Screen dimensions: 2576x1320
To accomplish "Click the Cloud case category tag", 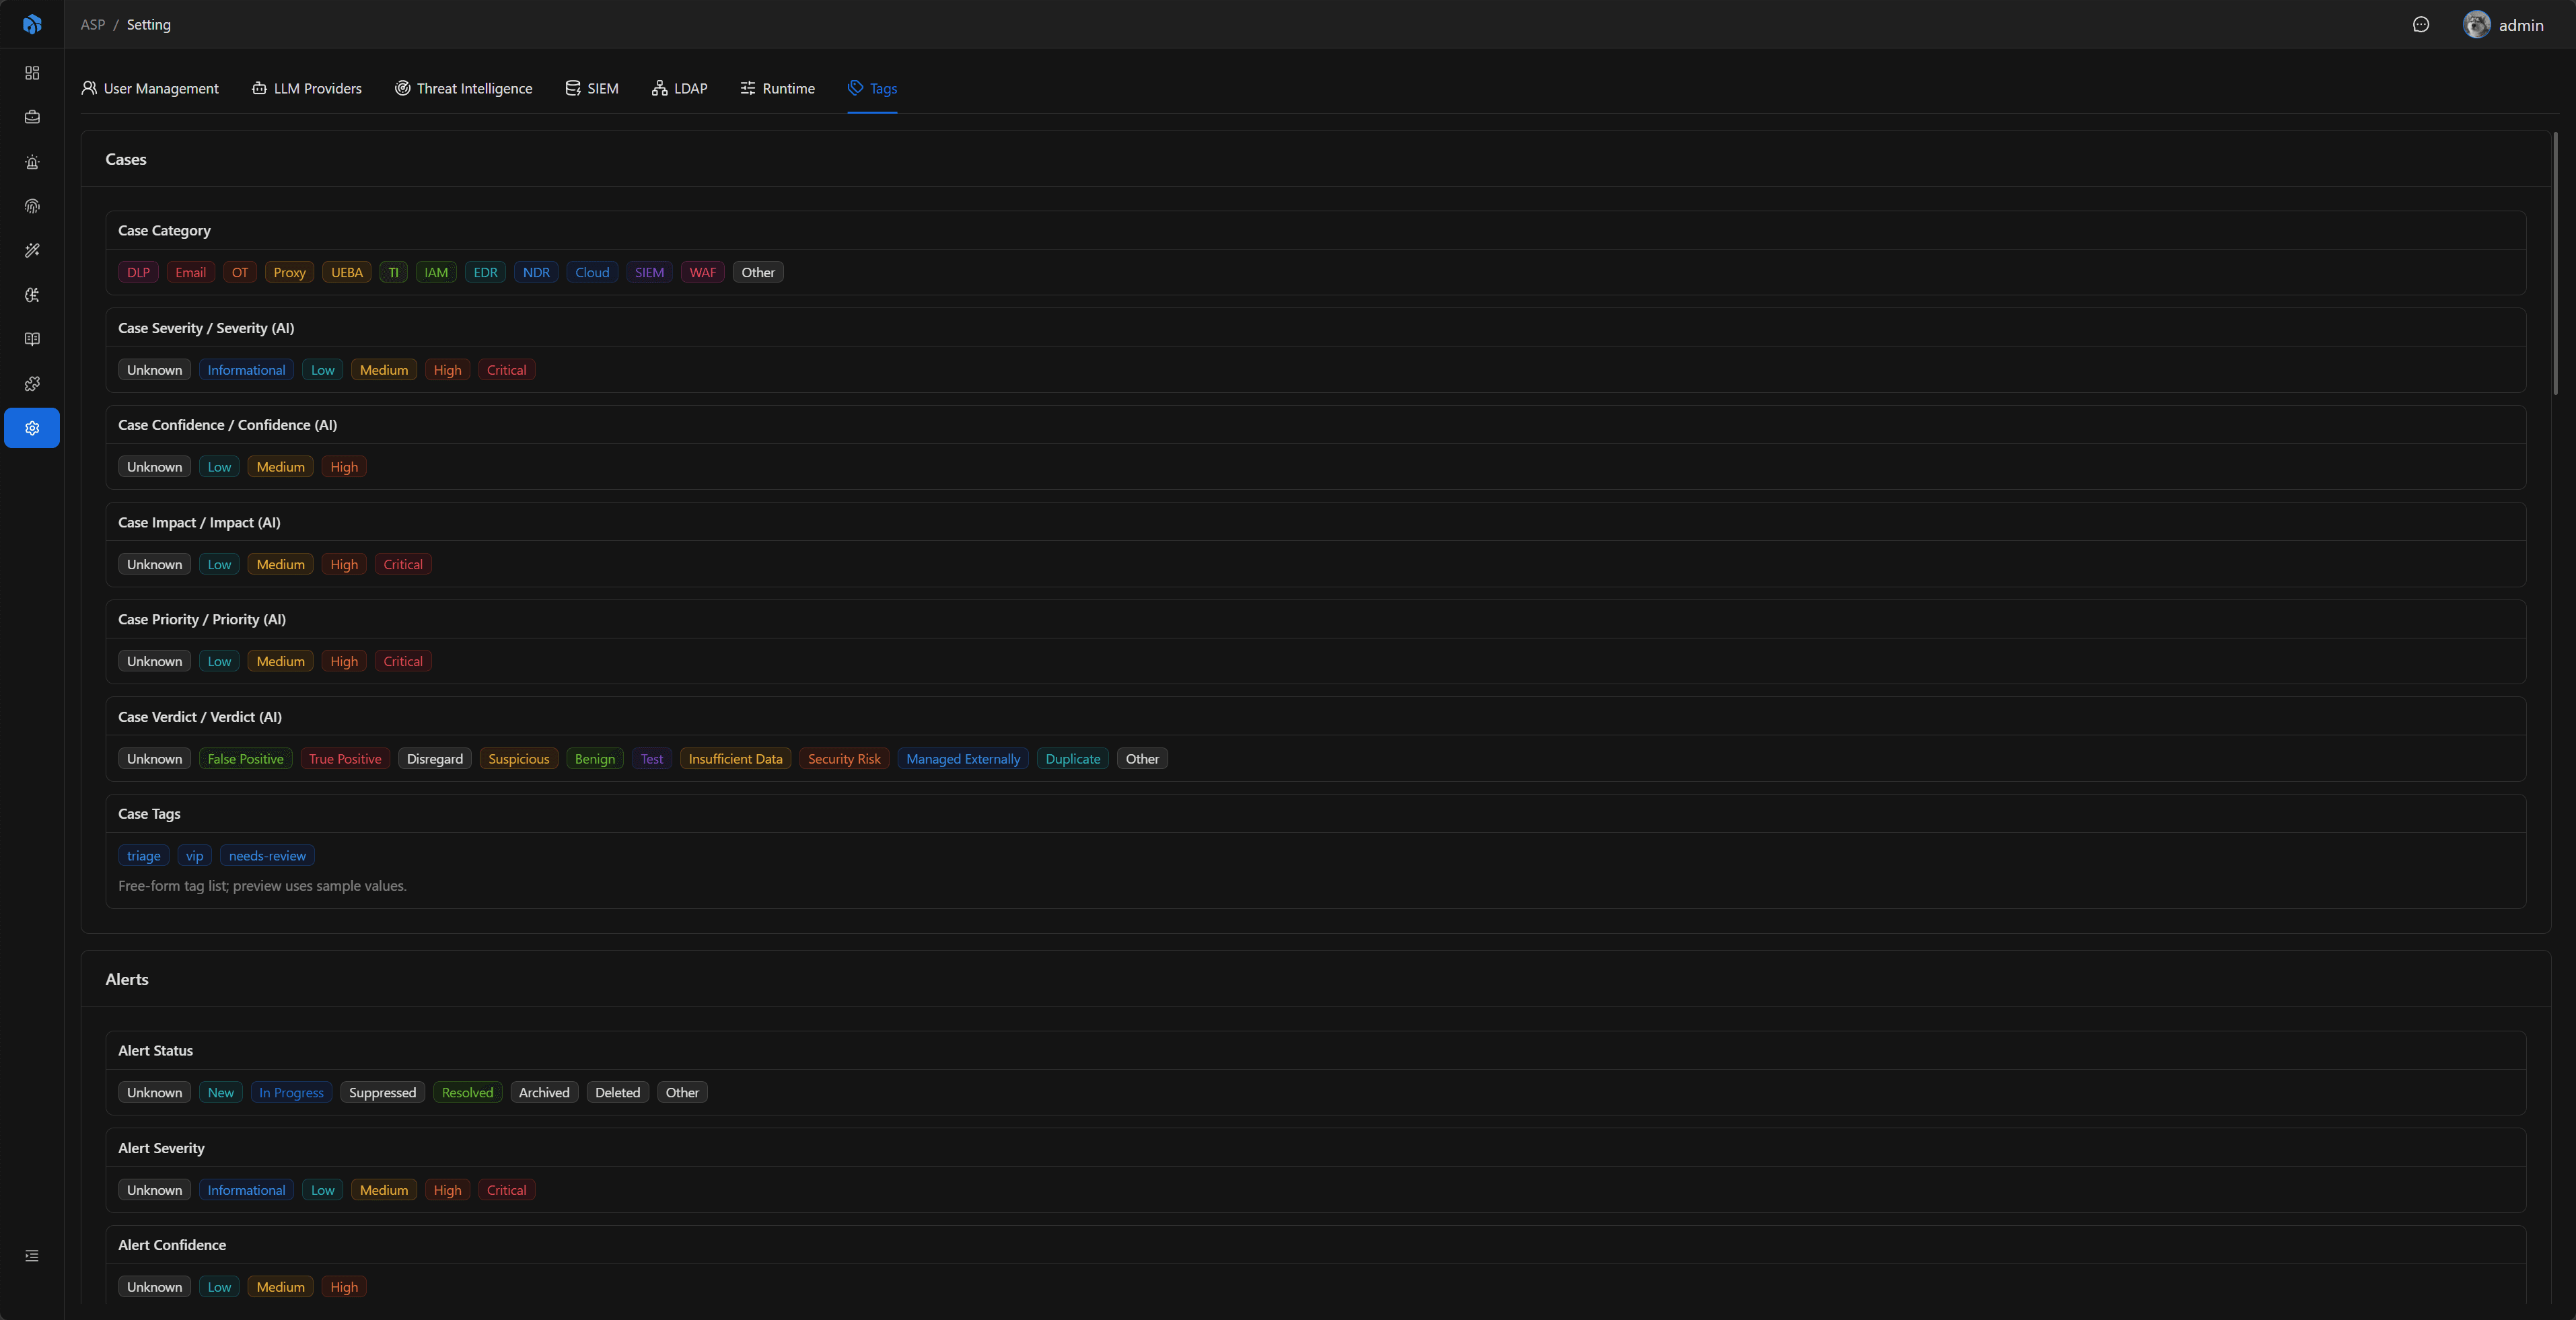I will pos(592,272).
